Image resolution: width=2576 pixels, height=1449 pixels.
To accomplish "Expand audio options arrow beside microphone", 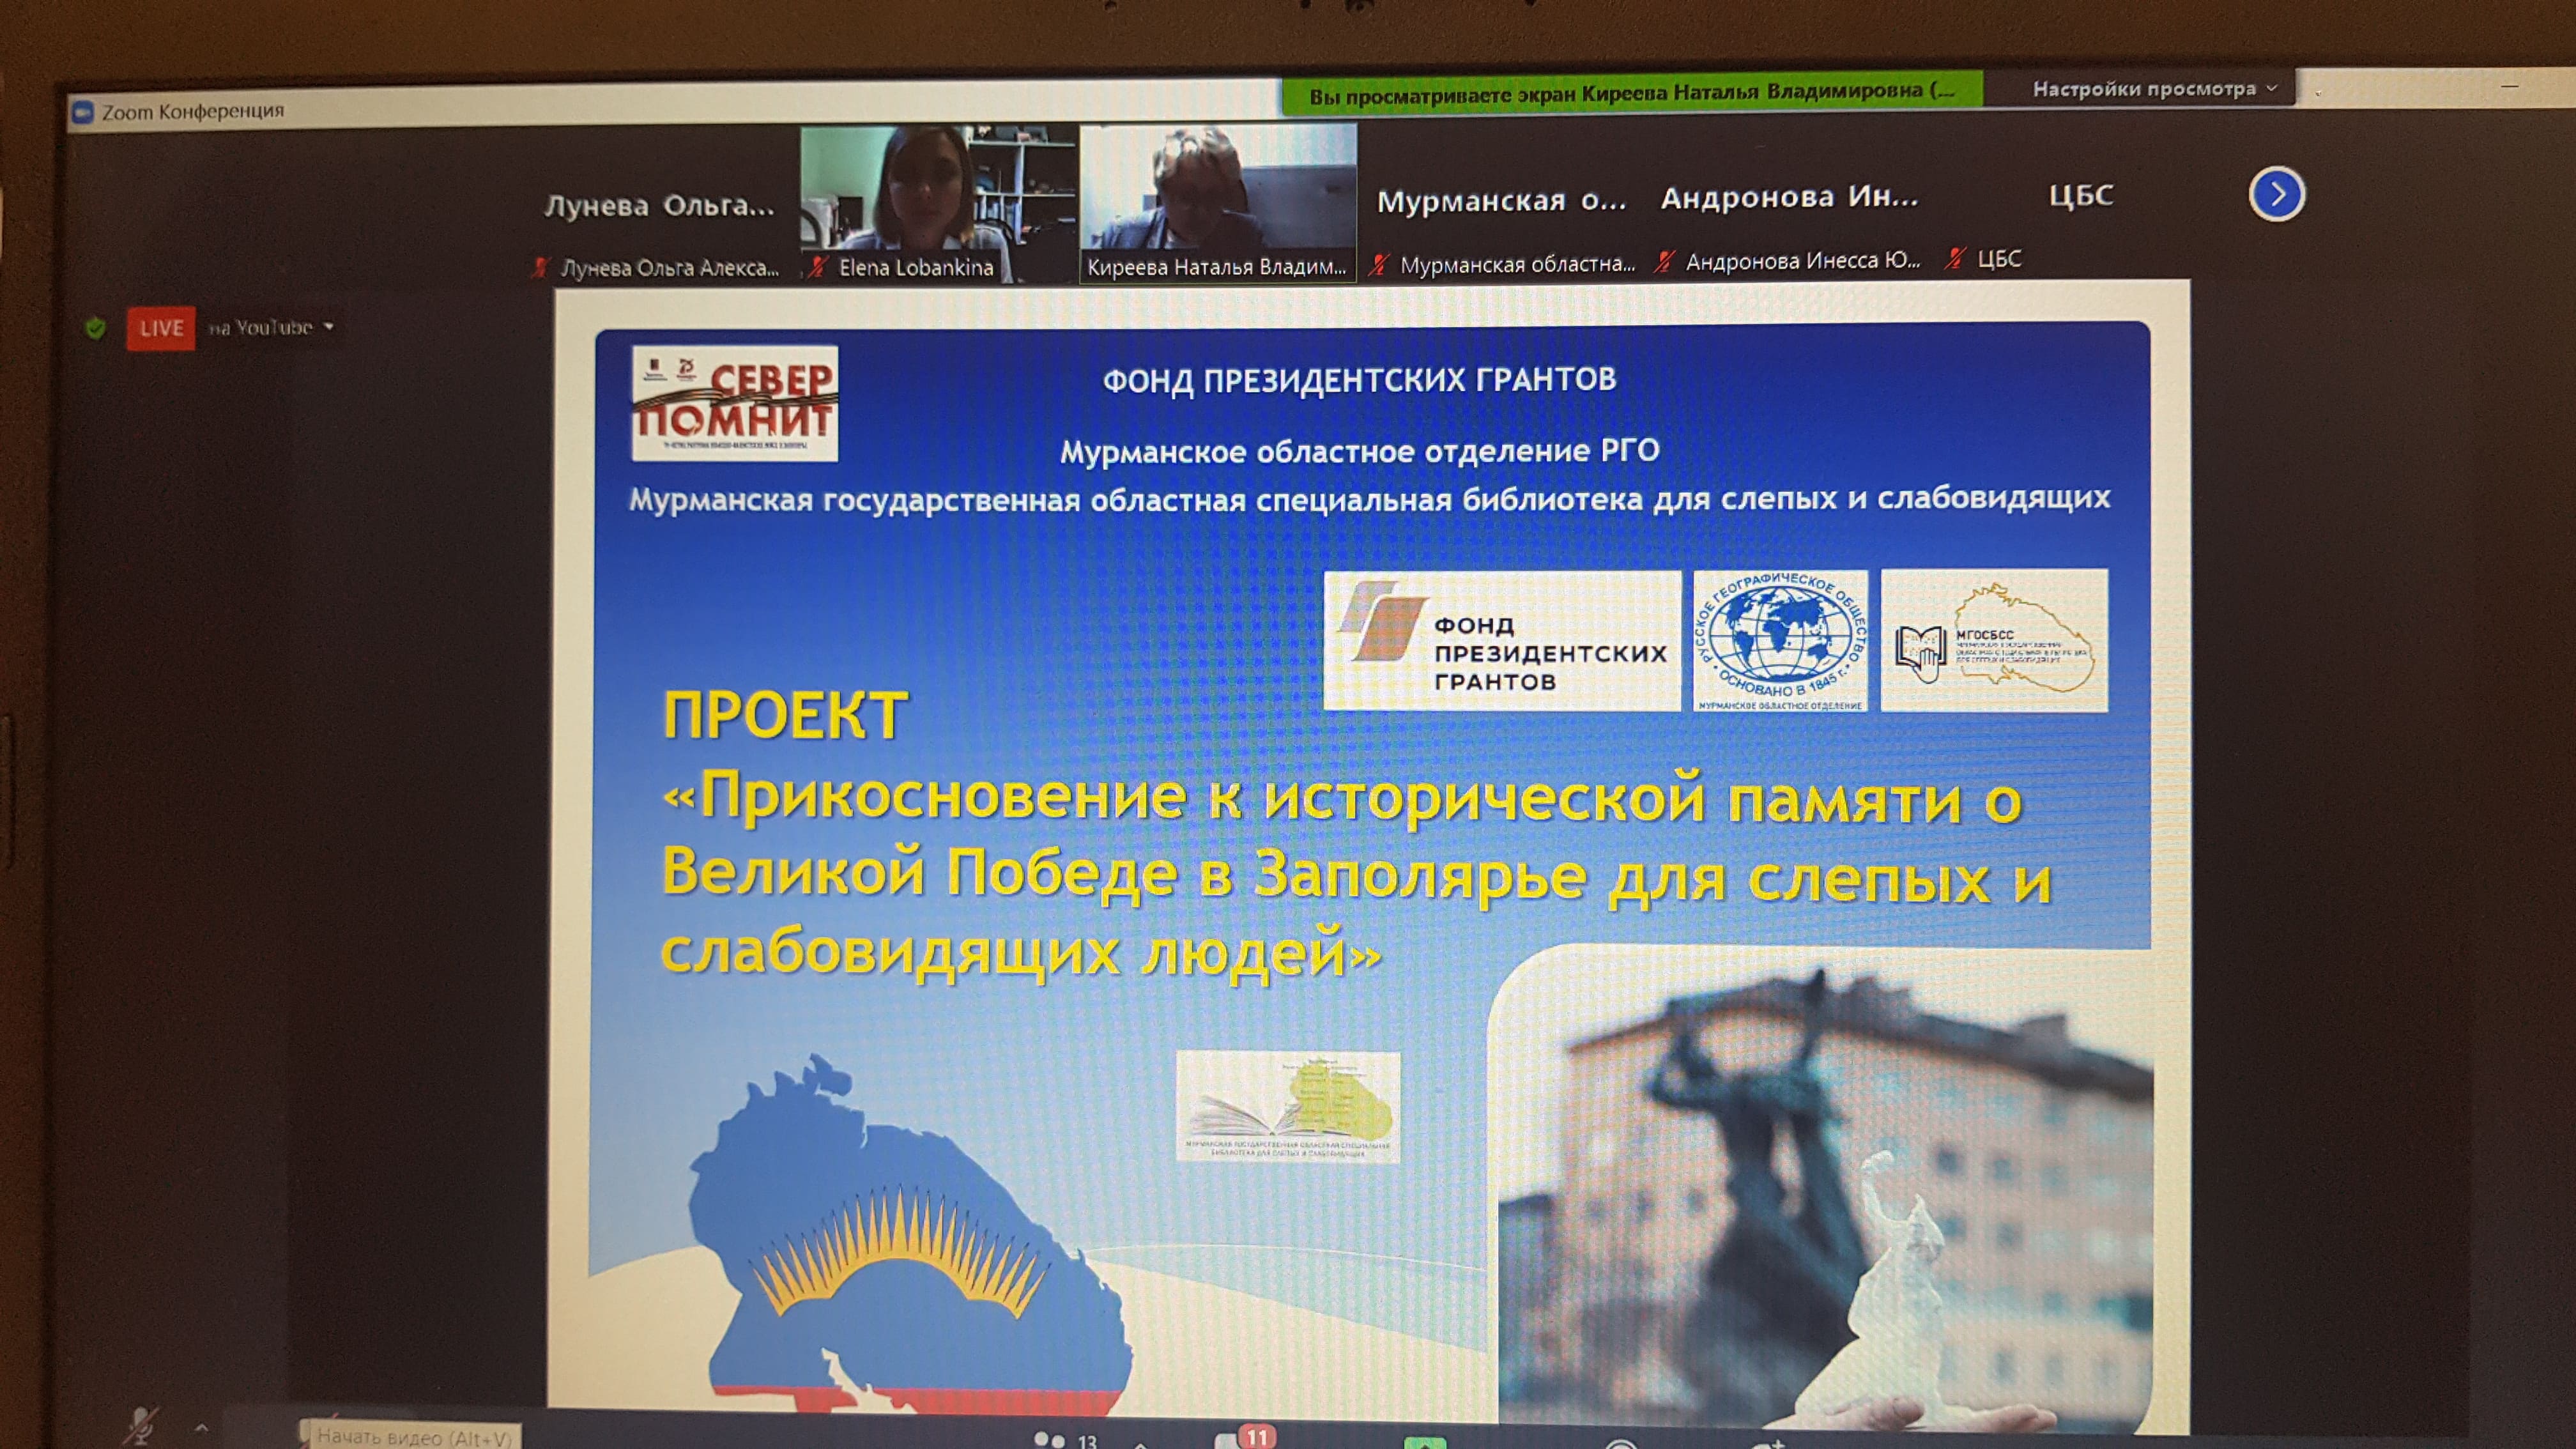I will tap(201, 1427).
